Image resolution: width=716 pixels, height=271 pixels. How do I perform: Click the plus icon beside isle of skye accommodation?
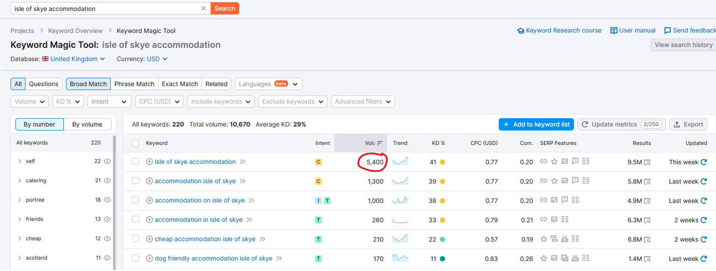(149, 162)
